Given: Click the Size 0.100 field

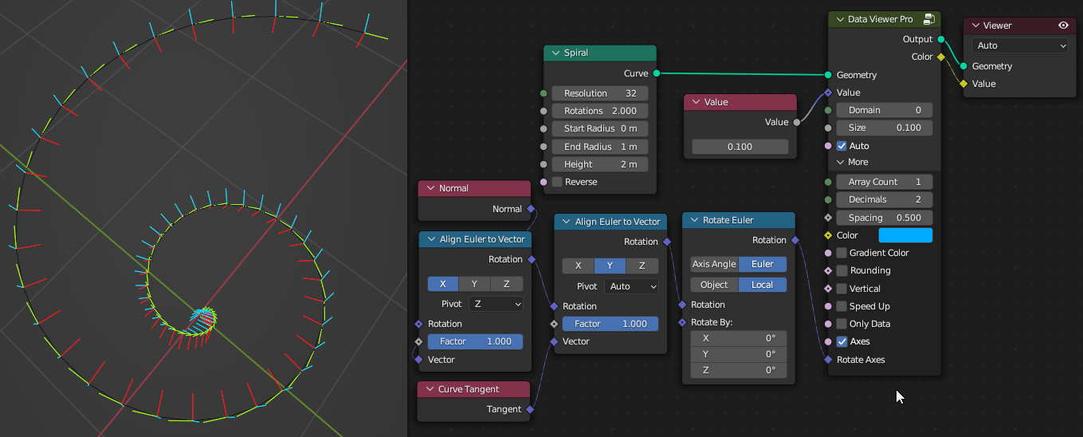Looking at the screenshot, I should (x=885, y=128).
